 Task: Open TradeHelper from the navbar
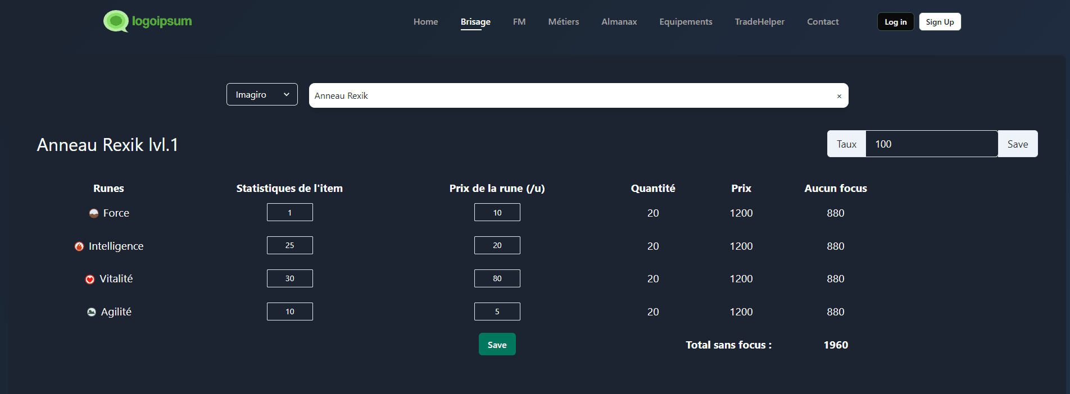pos(759,22)
